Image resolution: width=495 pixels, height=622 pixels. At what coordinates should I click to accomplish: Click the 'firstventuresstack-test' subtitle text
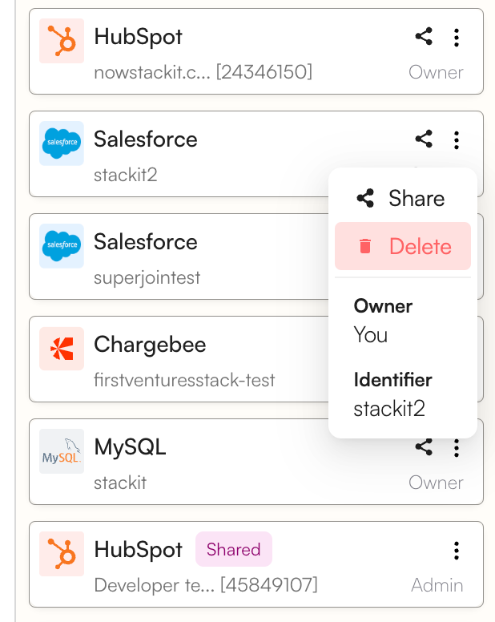tap(184, 380)
